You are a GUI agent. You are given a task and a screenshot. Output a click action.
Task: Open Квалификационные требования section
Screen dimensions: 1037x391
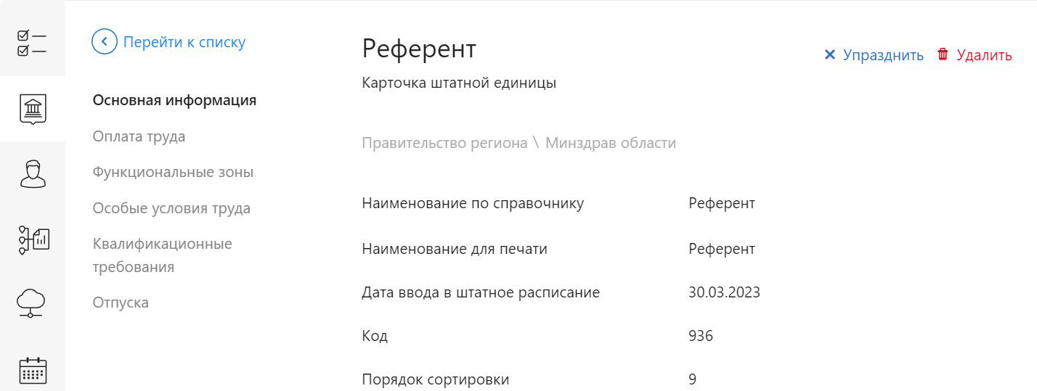point(162,255)
